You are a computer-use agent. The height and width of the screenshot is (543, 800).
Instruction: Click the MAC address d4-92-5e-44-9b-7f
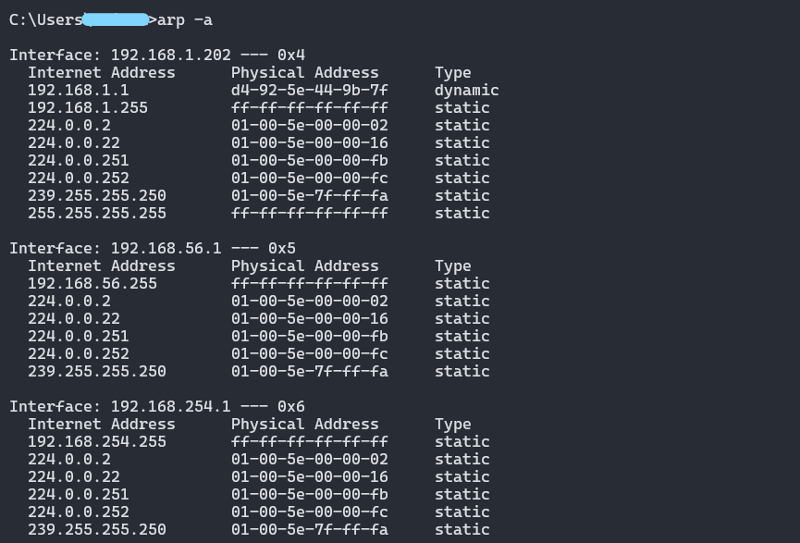tap(310, 90)
